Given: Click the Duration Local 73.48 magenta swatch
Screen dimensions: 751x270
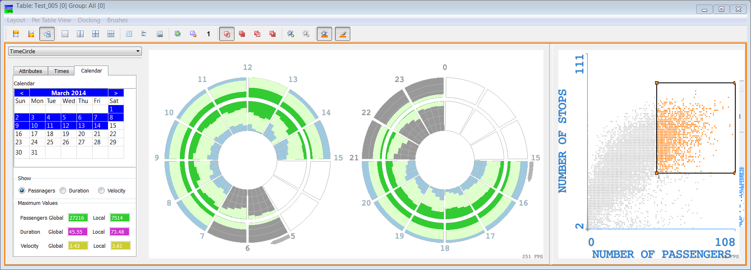Looking at the screenshot, I should click(x=120, y=232).
